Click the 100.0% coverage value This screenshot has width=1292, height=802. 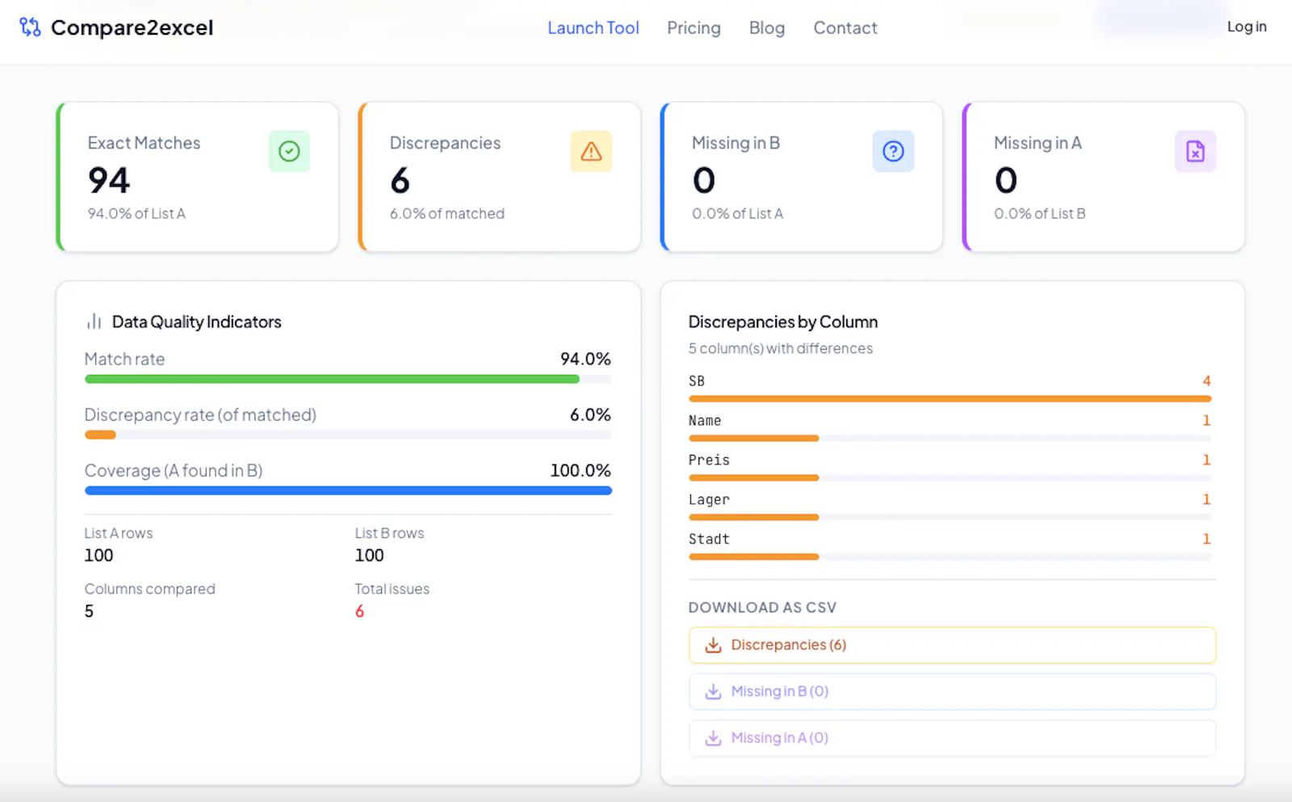point(581,471)
